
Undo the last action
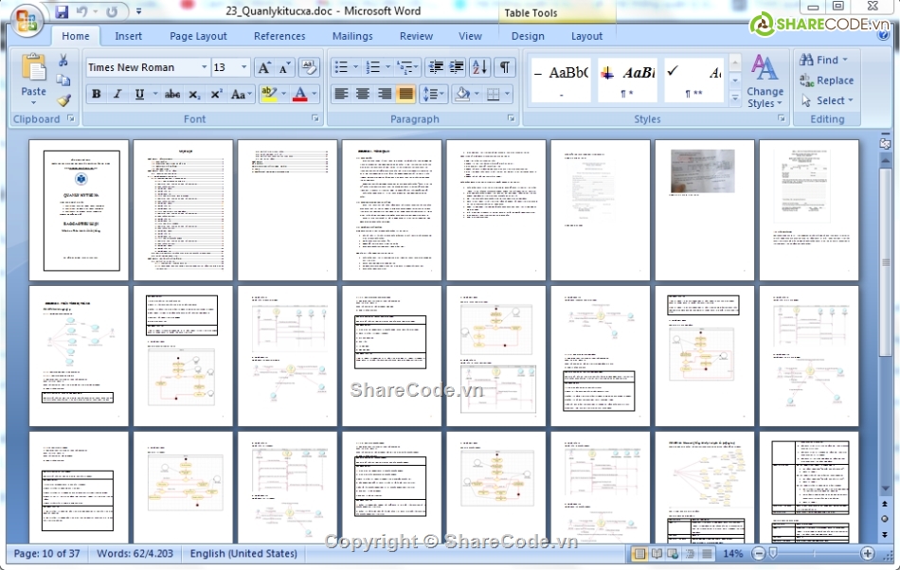82,11
